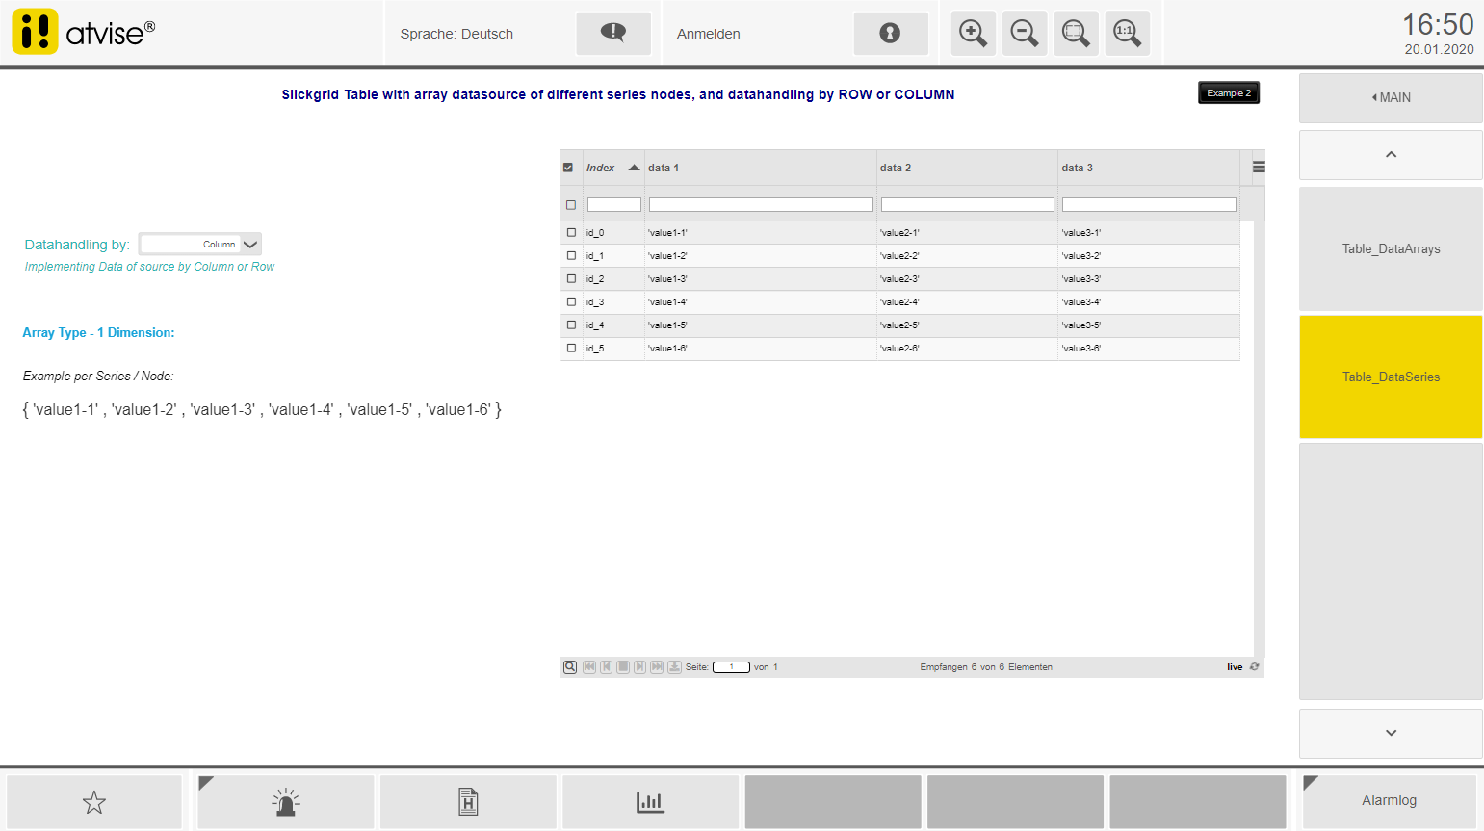The height and width of the screenshot is (831, 1484).
Task: Click the login keyhole button
Action: [x=891, y=34]
